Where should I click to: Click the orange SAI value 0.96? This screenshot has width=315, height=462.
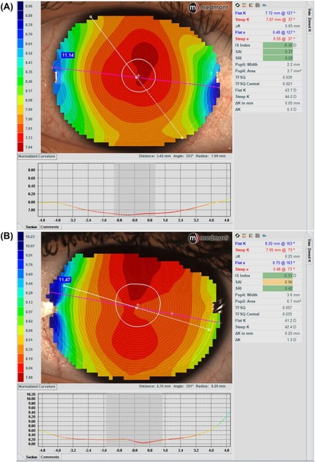[278, 282]
